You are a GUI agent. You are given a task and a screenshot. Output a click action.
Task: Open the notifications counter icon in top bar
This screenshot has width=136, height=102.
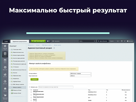[x=48, y=41]
